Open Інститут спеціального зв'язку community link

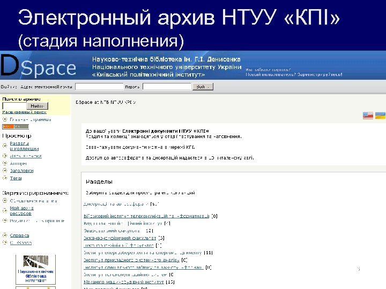click(144, 268)
